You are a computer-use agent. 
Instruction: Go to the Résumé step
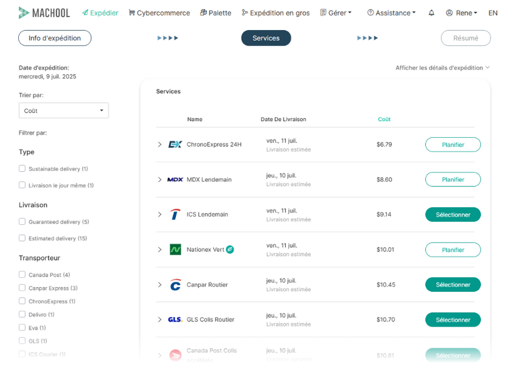(x=466, y=38)
